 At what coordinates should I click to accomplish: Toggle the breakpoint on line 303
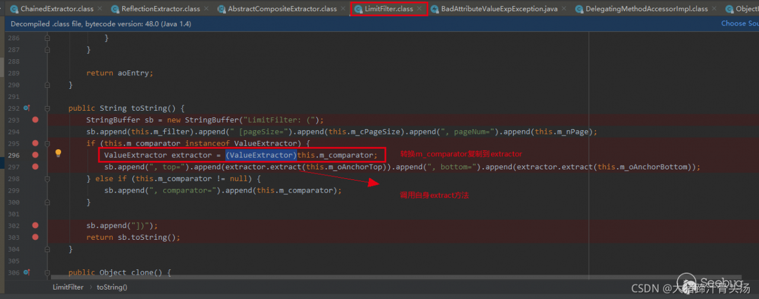coord(35,237)
